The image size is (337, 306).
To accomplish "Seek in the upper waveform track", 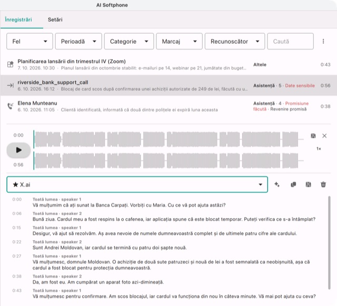I will tap(168, 139).
